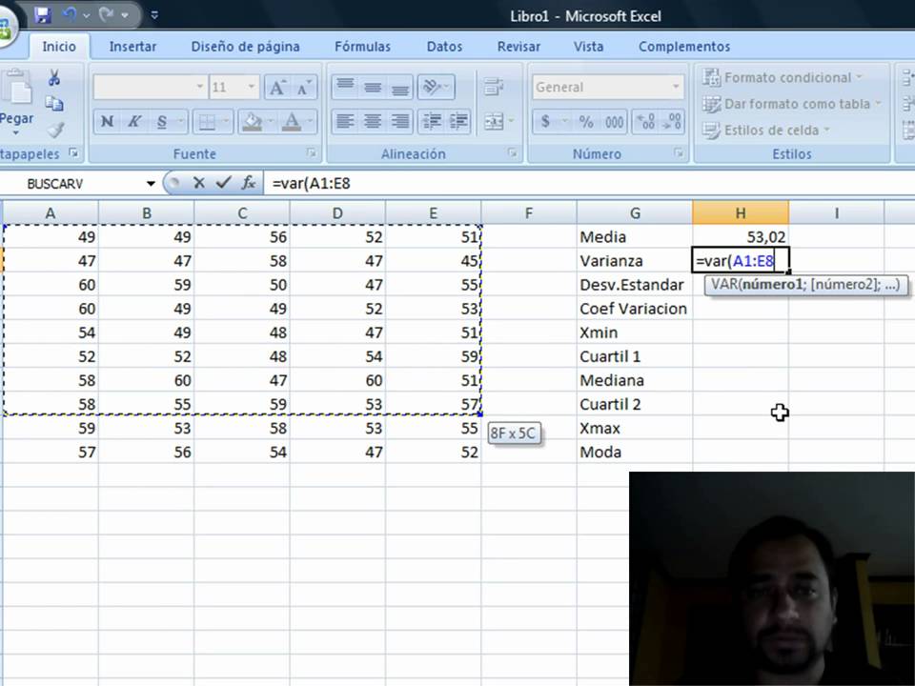Click the Coef Variacion label cell

click(x=635, y=309)
